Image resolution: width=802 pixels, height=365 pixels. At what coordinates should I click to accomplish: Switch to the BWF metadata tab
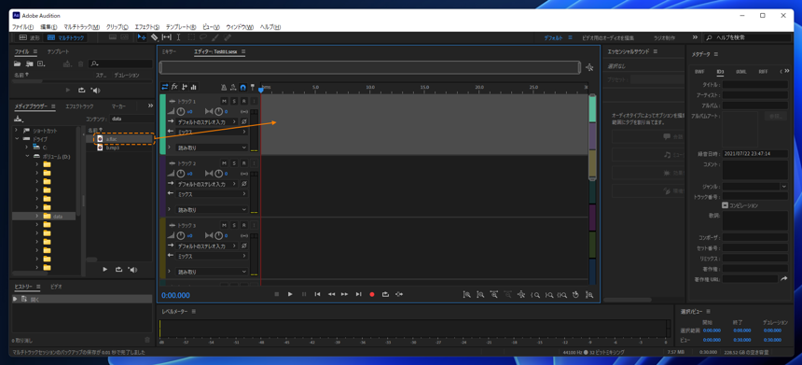pyautogui.click(x=699, y=72)
